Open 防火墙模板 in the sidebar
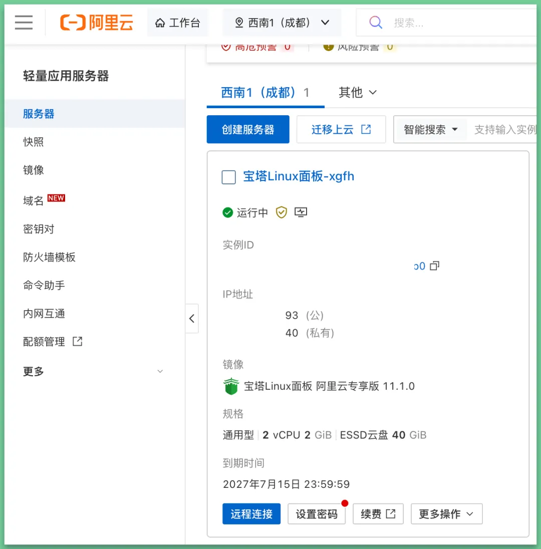This screenshot has width=541, height=549. [x=49, y=257]
